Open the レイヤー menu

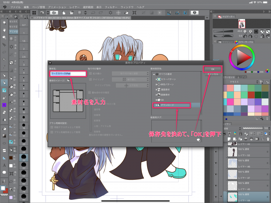[x=74, y=7]
